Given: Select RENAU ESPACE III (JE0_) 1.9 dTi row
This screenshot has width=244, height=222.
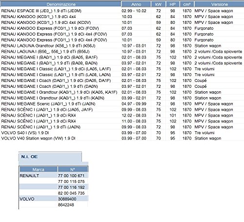Looking at the screenshot, I should click(122, 11).
